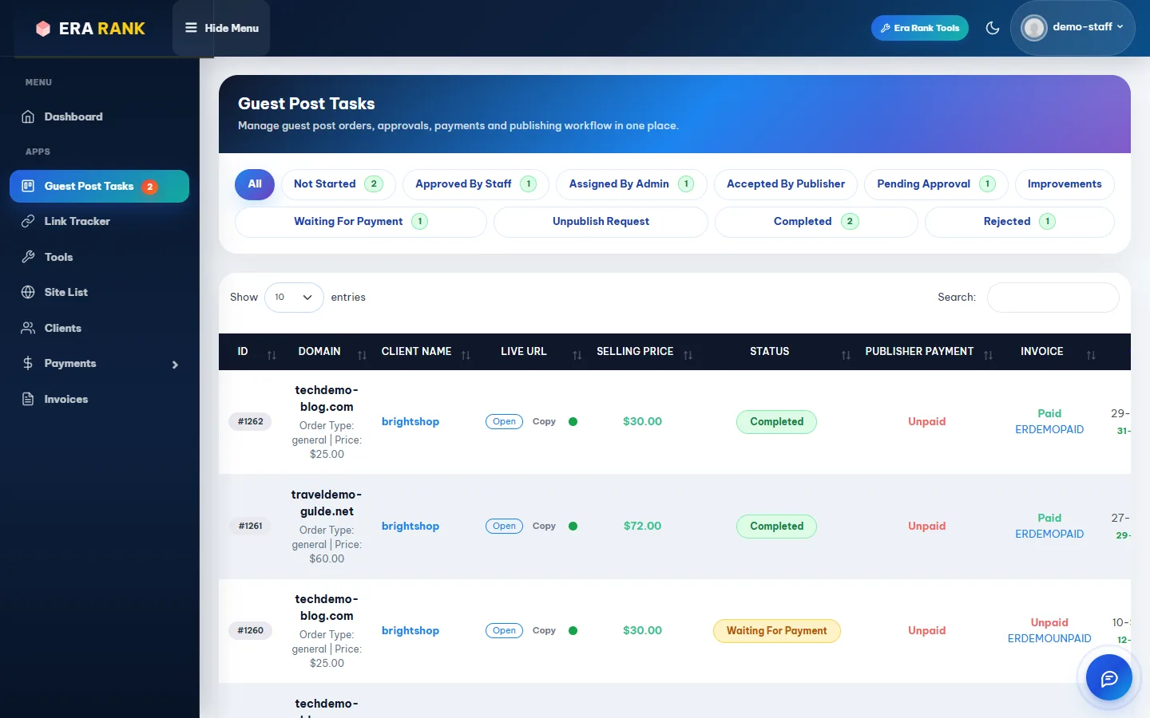Filter by Pending Approval
Image resolution: width=1150 pixels, height=718 pixels.
pos(936,184)
